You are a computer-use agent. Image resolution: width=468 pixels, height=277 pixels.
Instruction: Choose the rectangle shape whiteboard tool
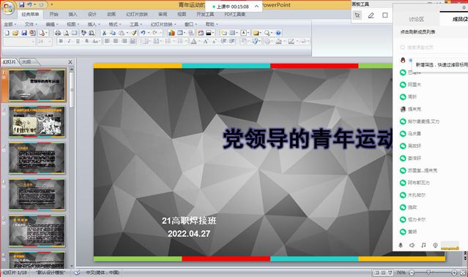coord(385,15)
